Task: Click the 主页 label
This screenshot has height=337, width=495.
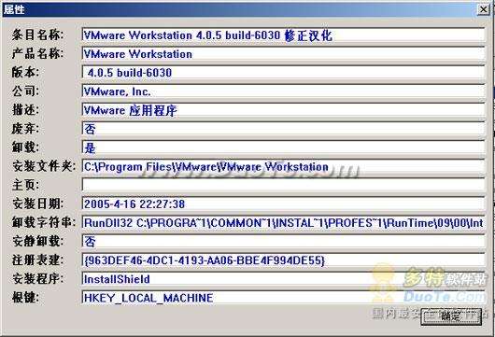Action: [x=25, y=185]
